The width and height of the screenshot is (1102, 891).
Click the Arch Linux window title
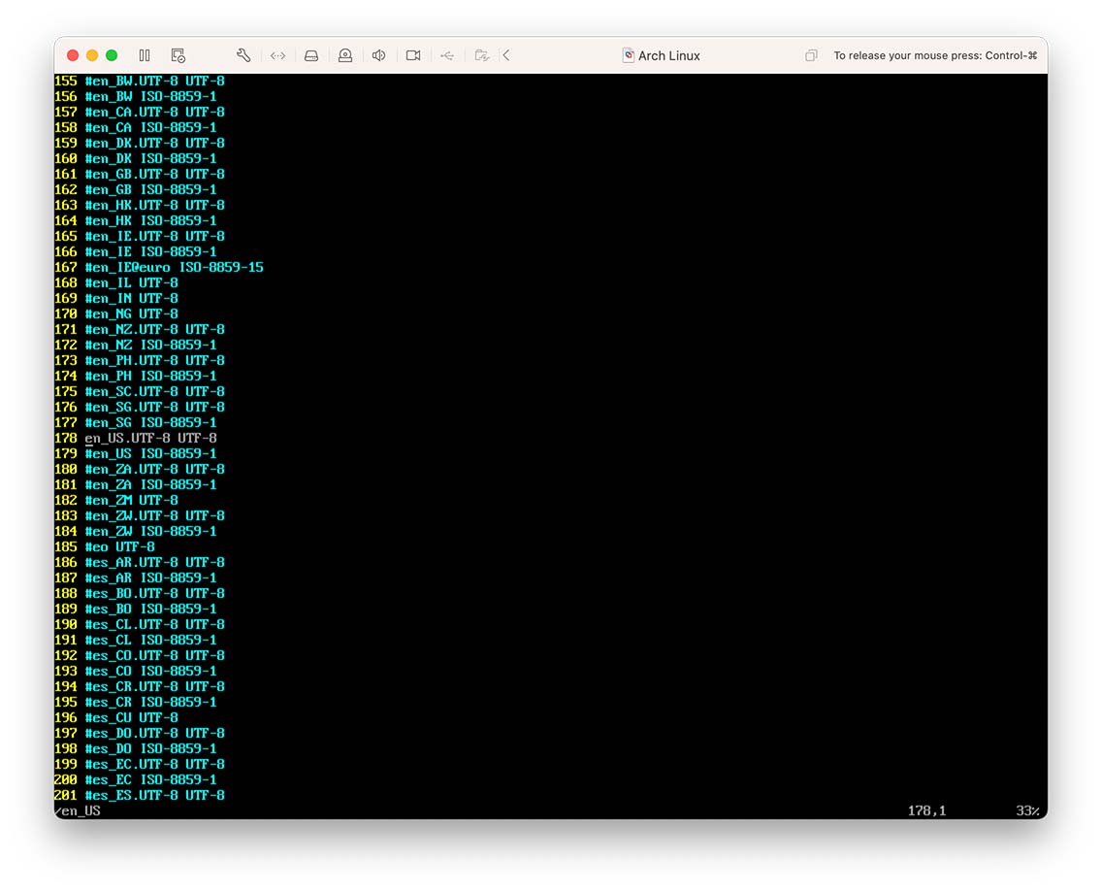(669, 55)
